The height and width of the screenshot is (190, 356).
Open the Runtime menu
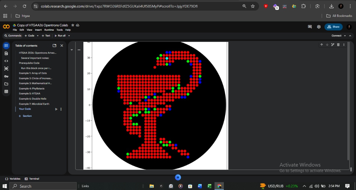pos(49,30)
